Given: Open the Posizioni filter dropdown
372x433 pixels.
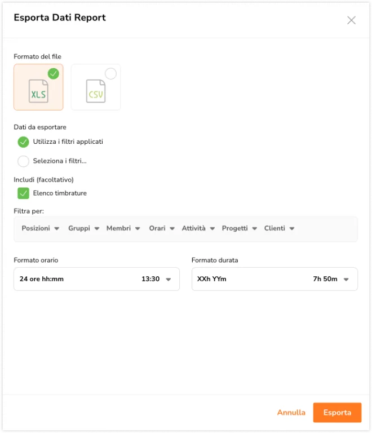Looking at the screenshot, I should [41, 228].
